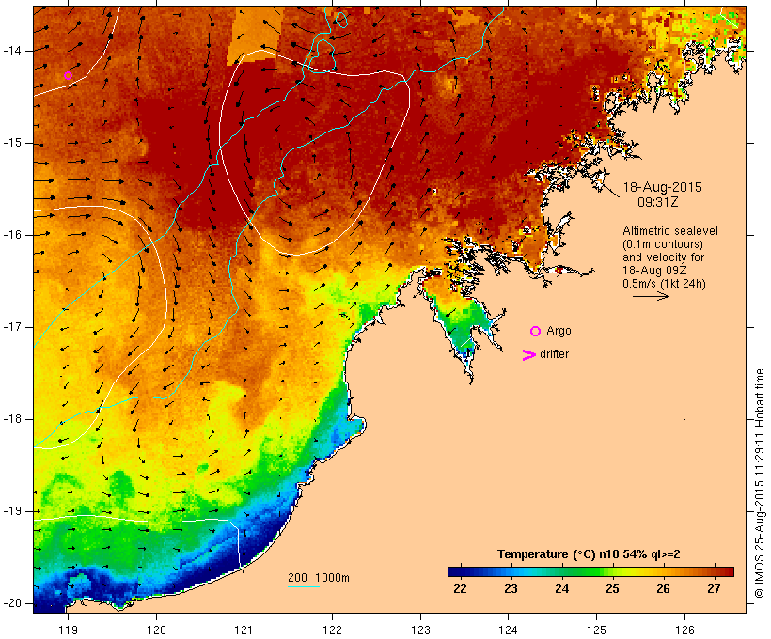Click the '(0.1m contours)' text
Screen dimensions: 771x639
click(662, 244)
